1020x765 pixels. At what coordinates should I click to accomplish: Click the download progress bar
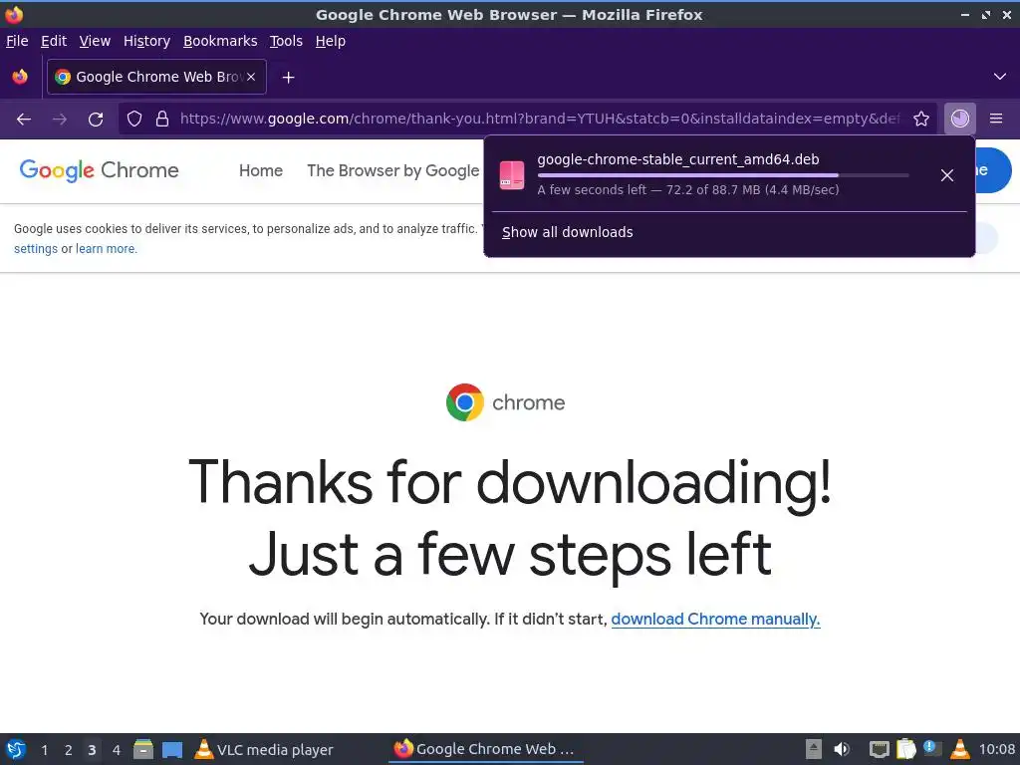(723, 175)
